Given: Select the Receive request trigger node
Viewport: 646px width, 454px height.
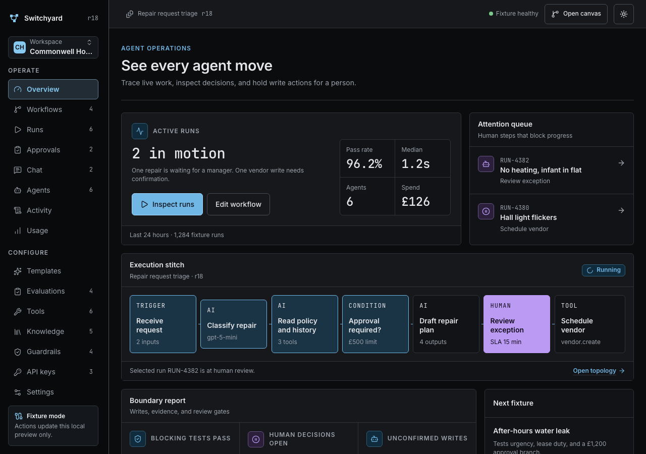Looking at the screenshot, I should click(163, 324).
